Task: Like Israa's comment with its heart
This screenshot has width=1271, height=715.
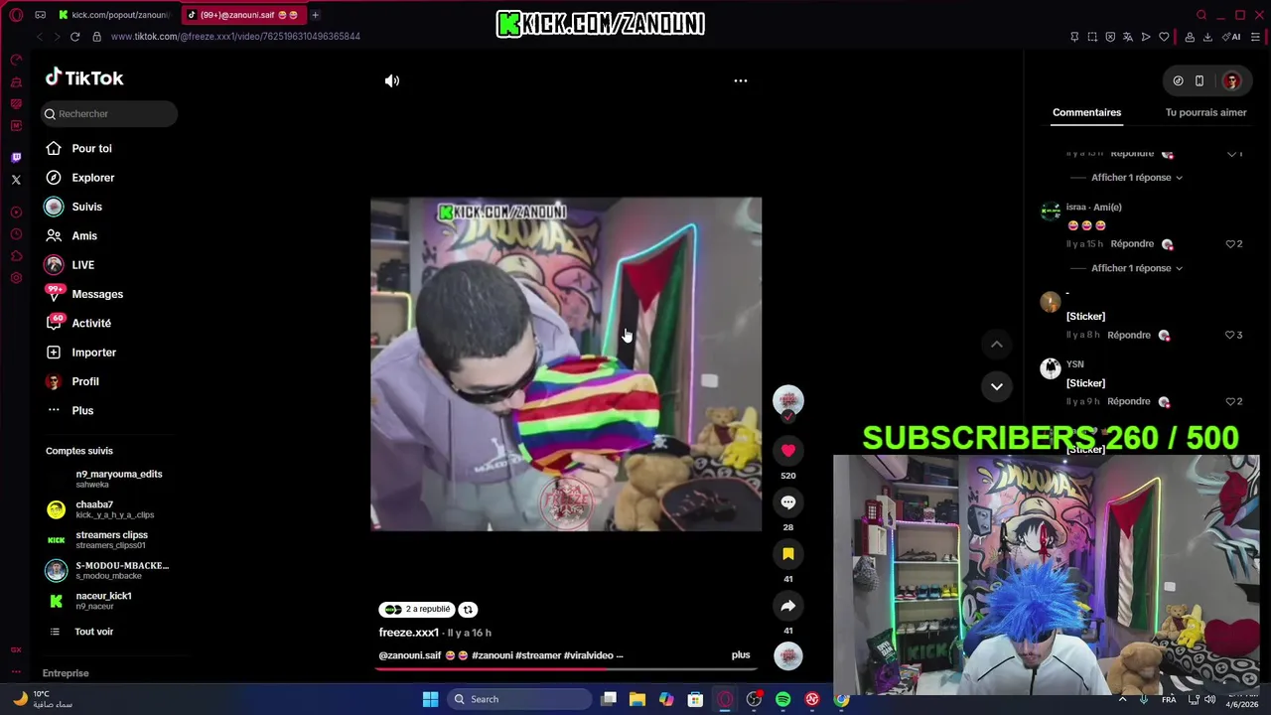Action: pyautogui.click(x=1230, y=244)
